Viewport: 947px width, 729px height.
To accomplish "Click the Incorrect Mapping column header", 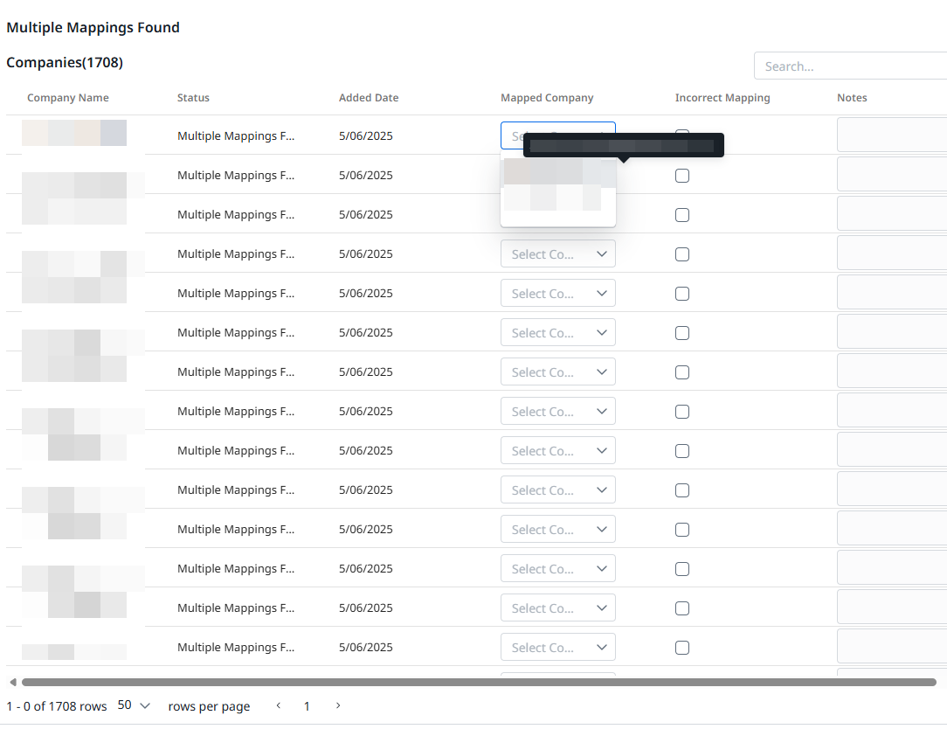I will point(722,98).
